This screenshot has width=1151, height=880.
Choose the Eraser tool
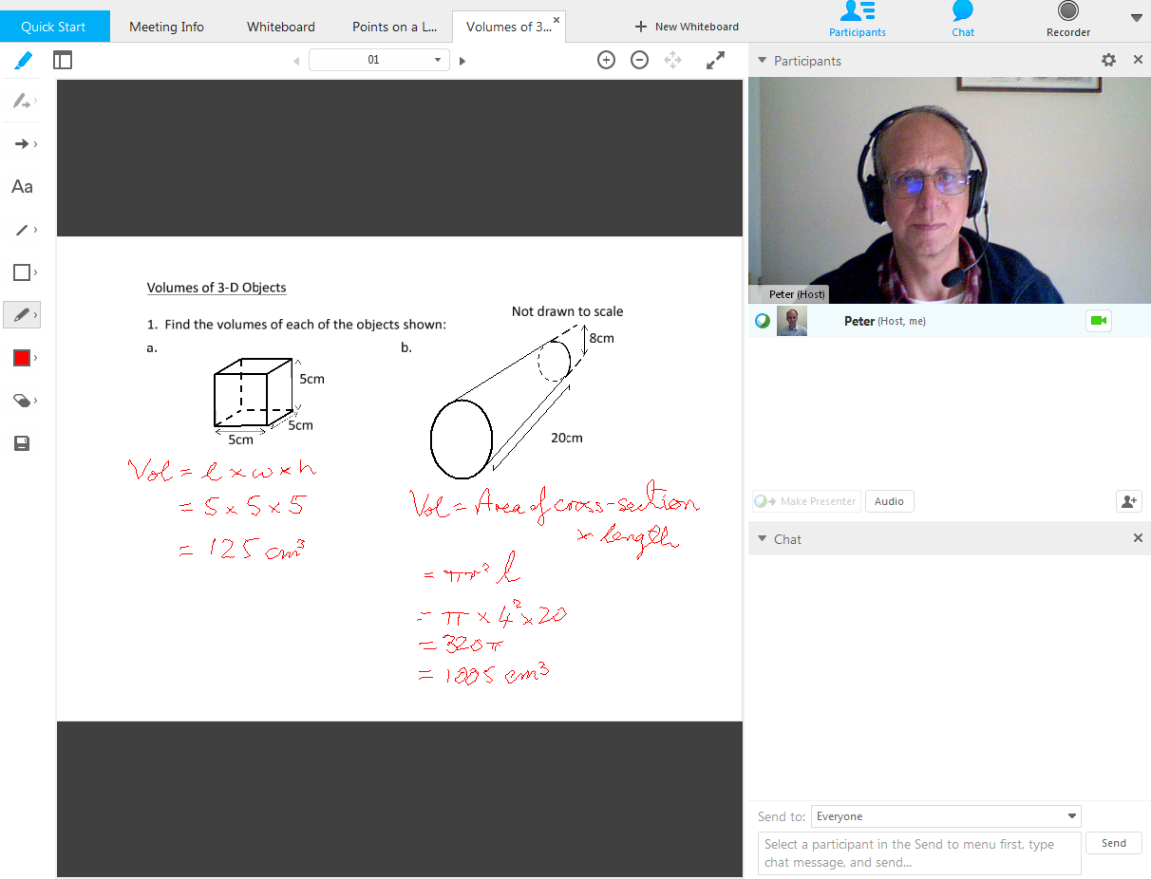22,400
